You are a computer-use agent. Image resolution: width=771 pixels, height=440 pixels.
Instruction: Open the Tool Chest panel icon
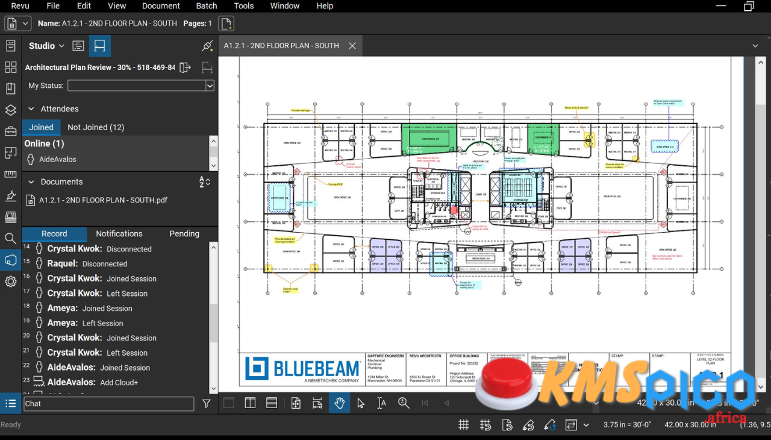[x=10, y=131]
